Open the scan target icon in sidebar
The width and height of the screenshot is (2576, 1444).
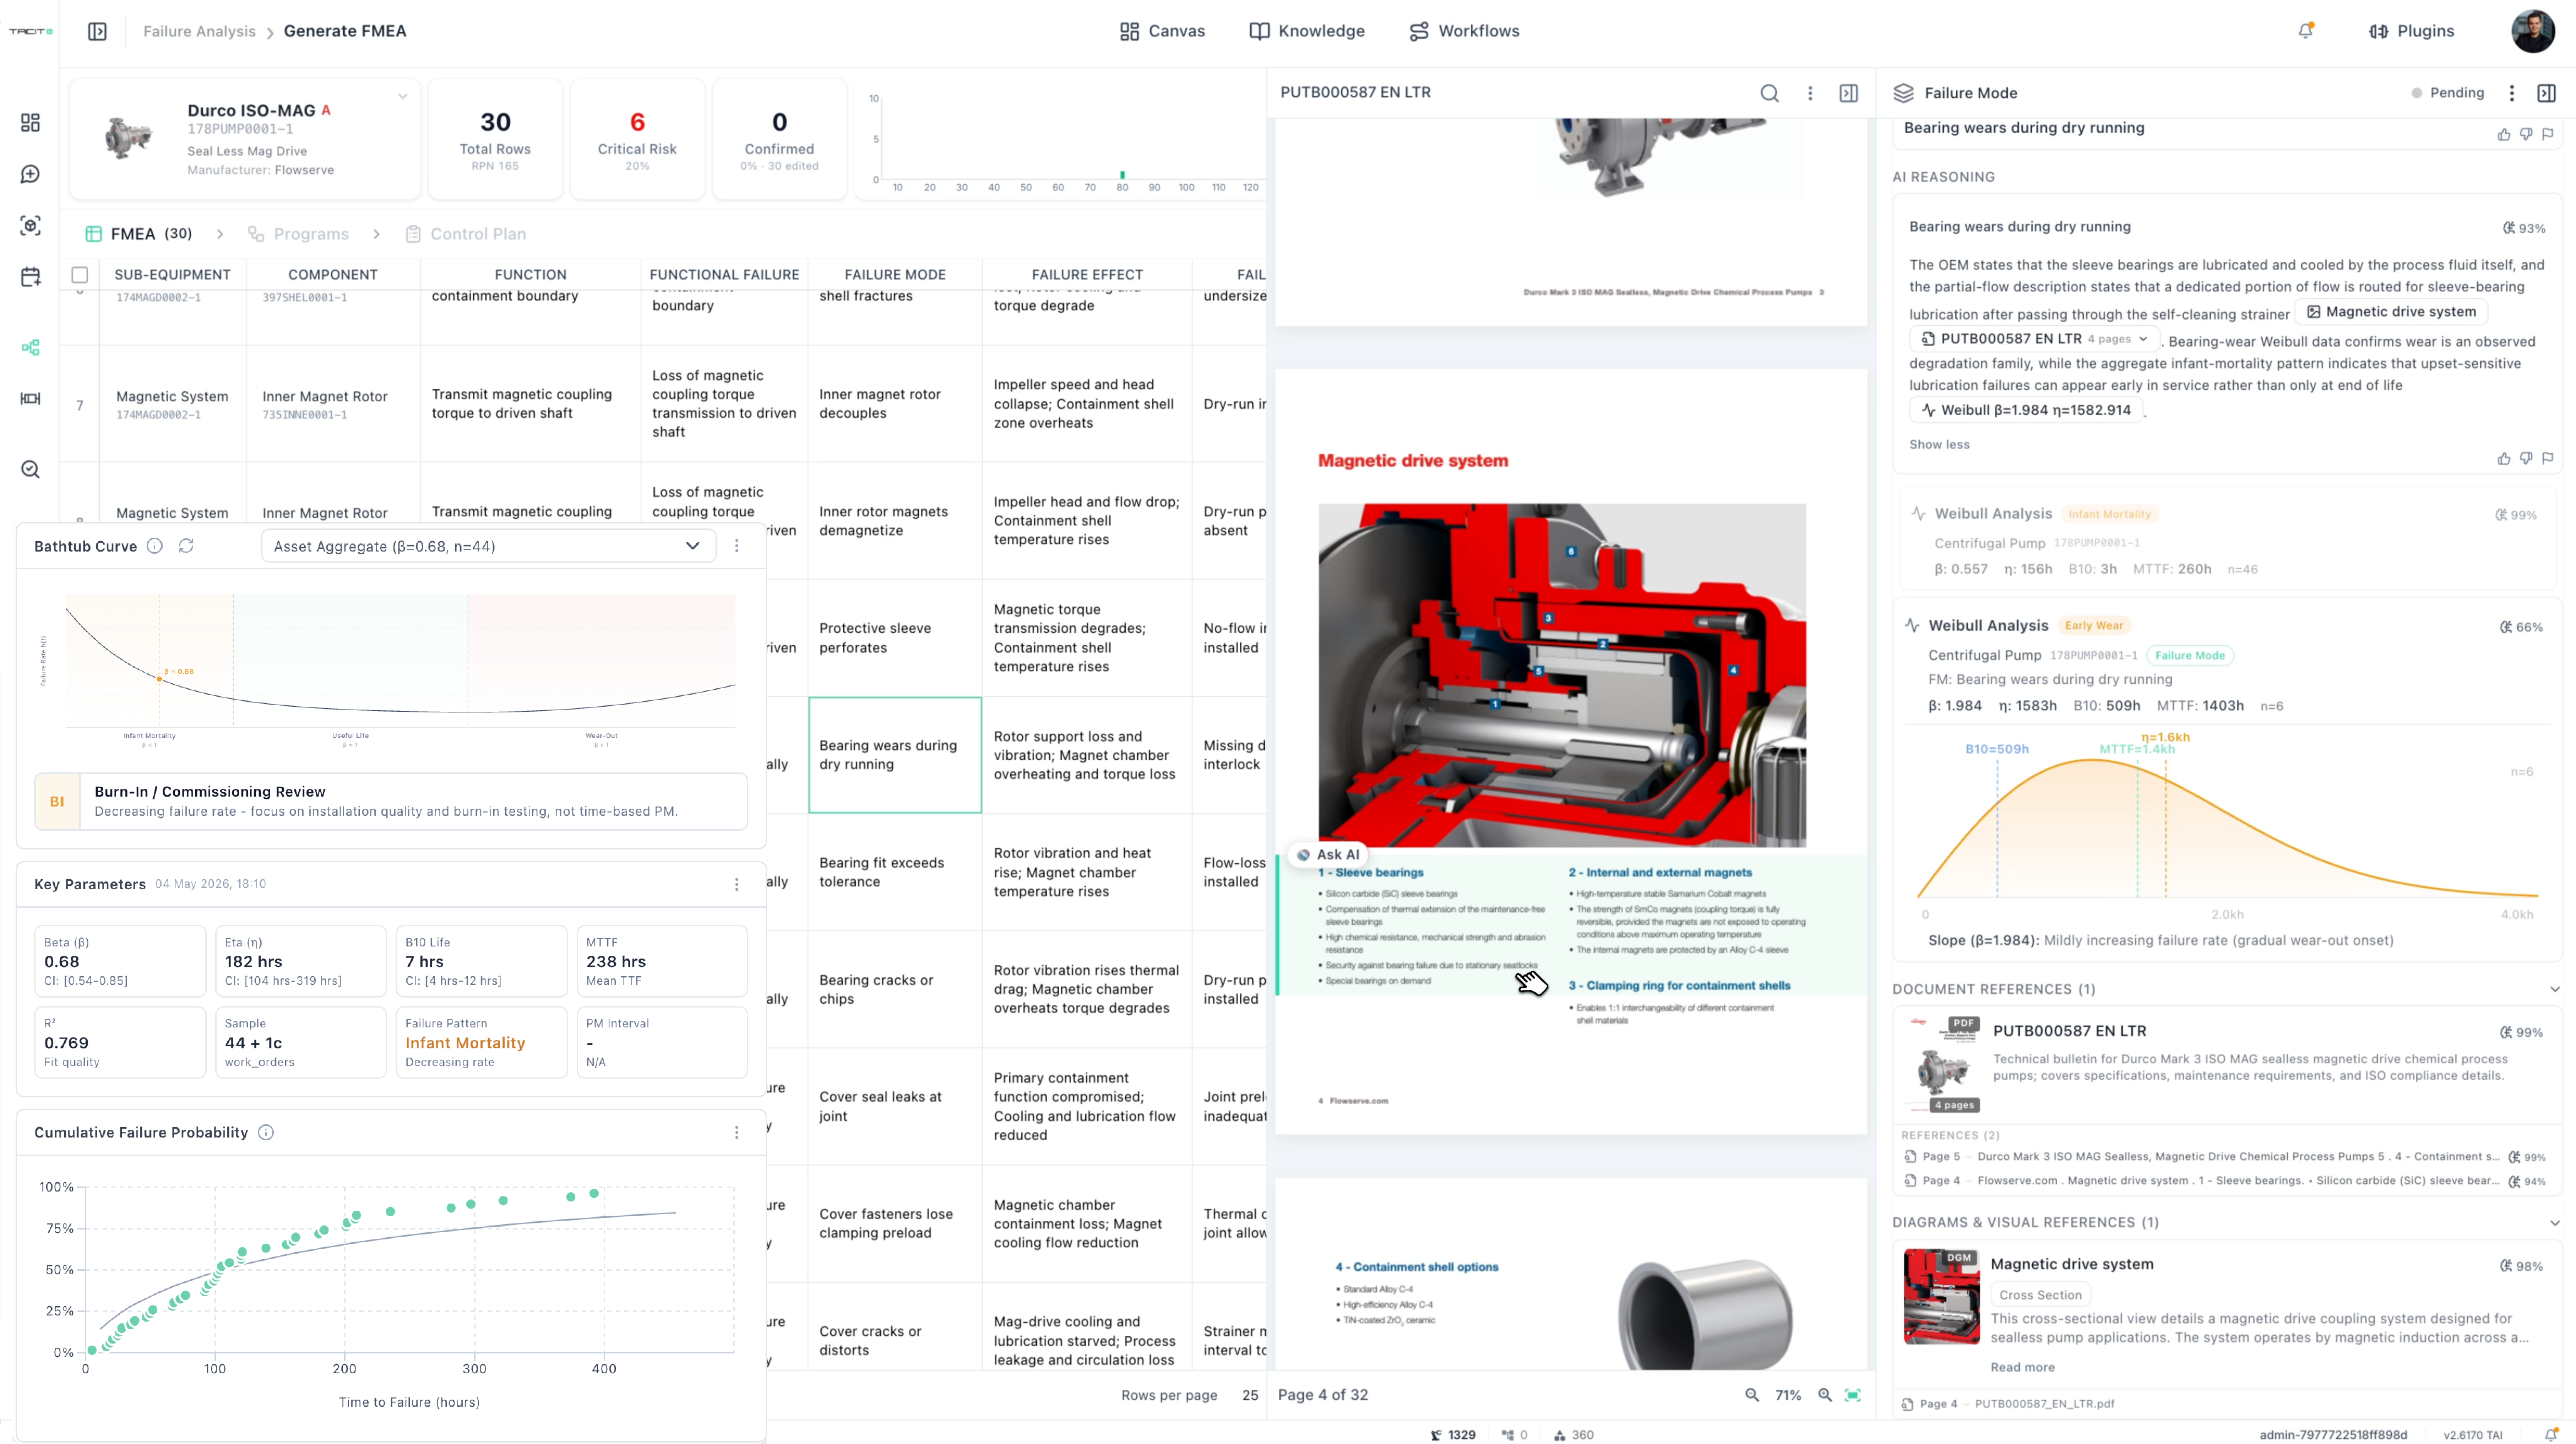click(x=30, y=225)
